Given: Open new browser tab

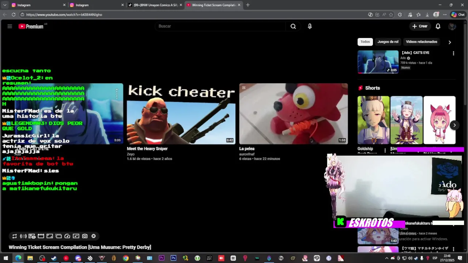Looking at the screenshot, I should point(248,5).
